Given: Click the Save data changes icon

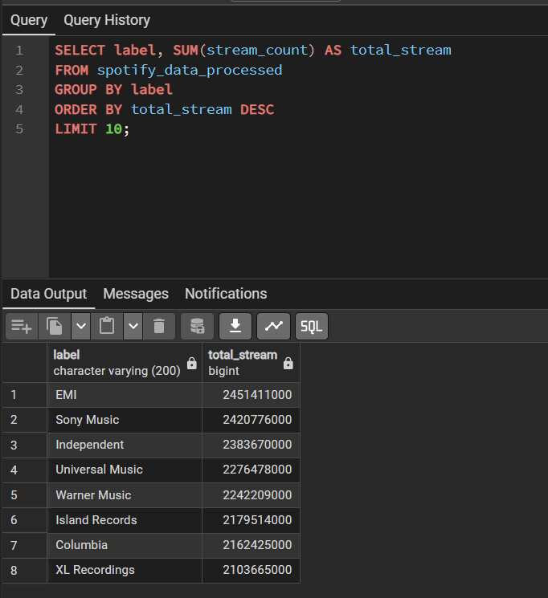Looking at the screenshot, I should click(197, 327).
